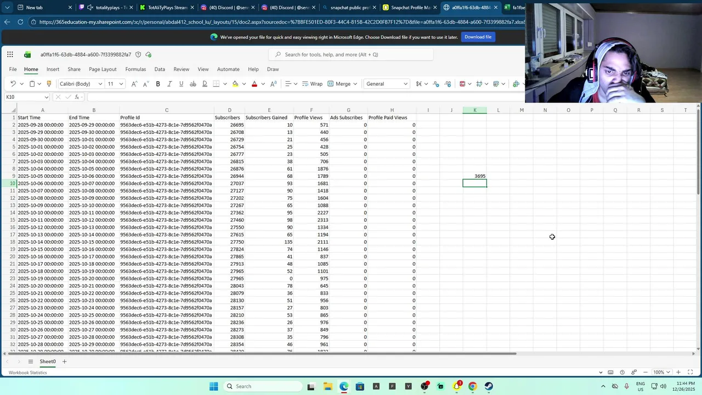
Task: Open the all sheets list icon
Action: (x=31, y=362)
